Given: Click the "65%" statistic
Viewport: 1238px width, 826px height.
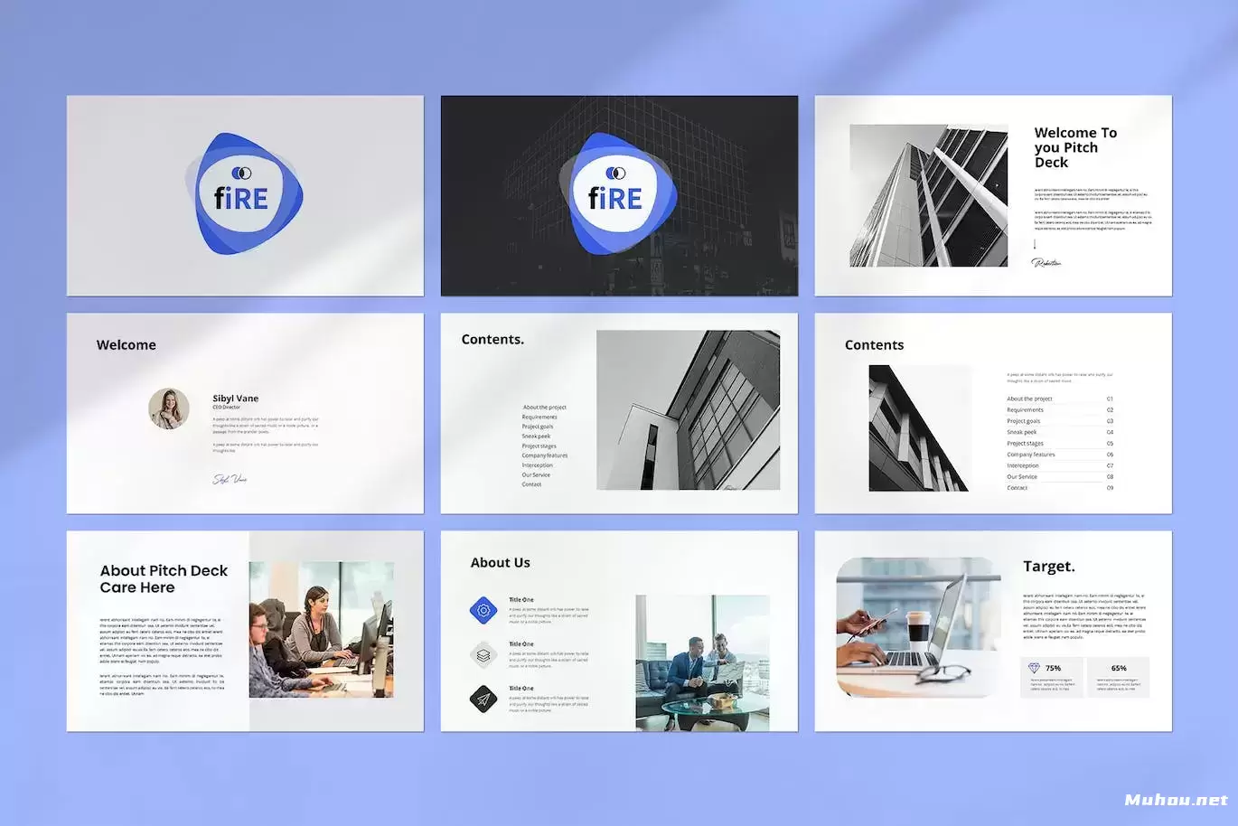Looking at the screenshot, I should pyautogui.click(x=1119, y=669).
